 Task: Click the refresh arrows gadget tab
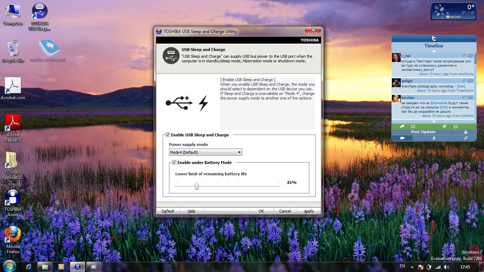pos(434,138)
